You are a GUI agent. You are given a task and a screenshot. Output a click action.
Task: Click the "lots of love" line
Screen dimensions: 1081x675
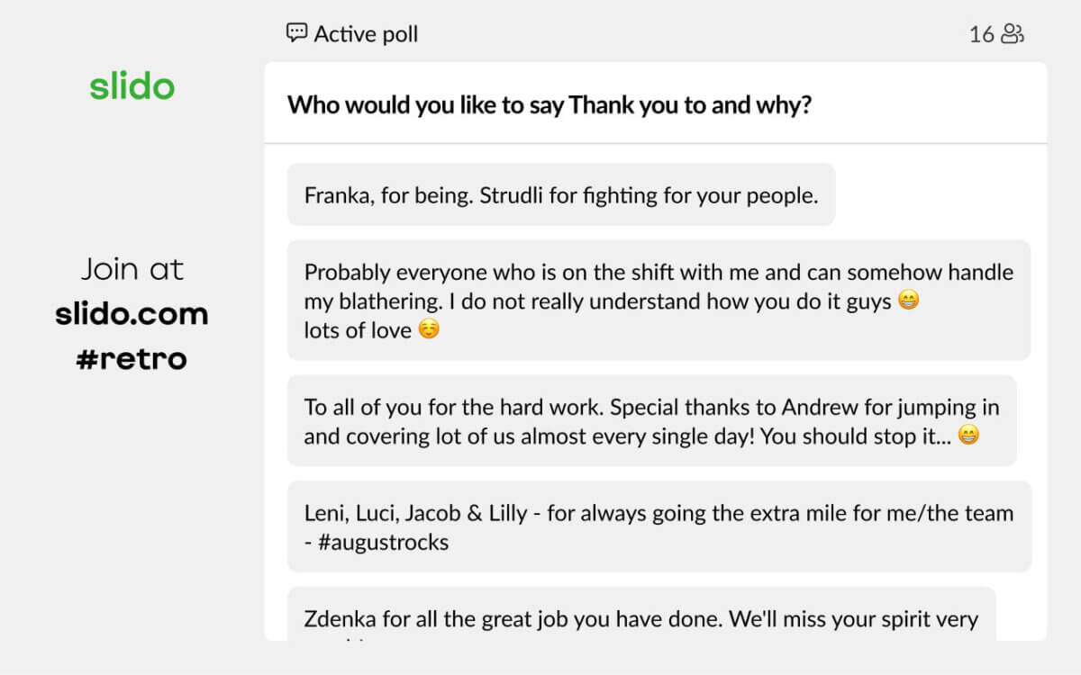358,330
